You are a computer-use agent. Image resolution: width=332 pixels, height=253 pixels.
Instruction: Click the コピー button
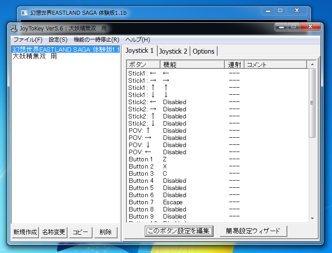click(80, 232)
